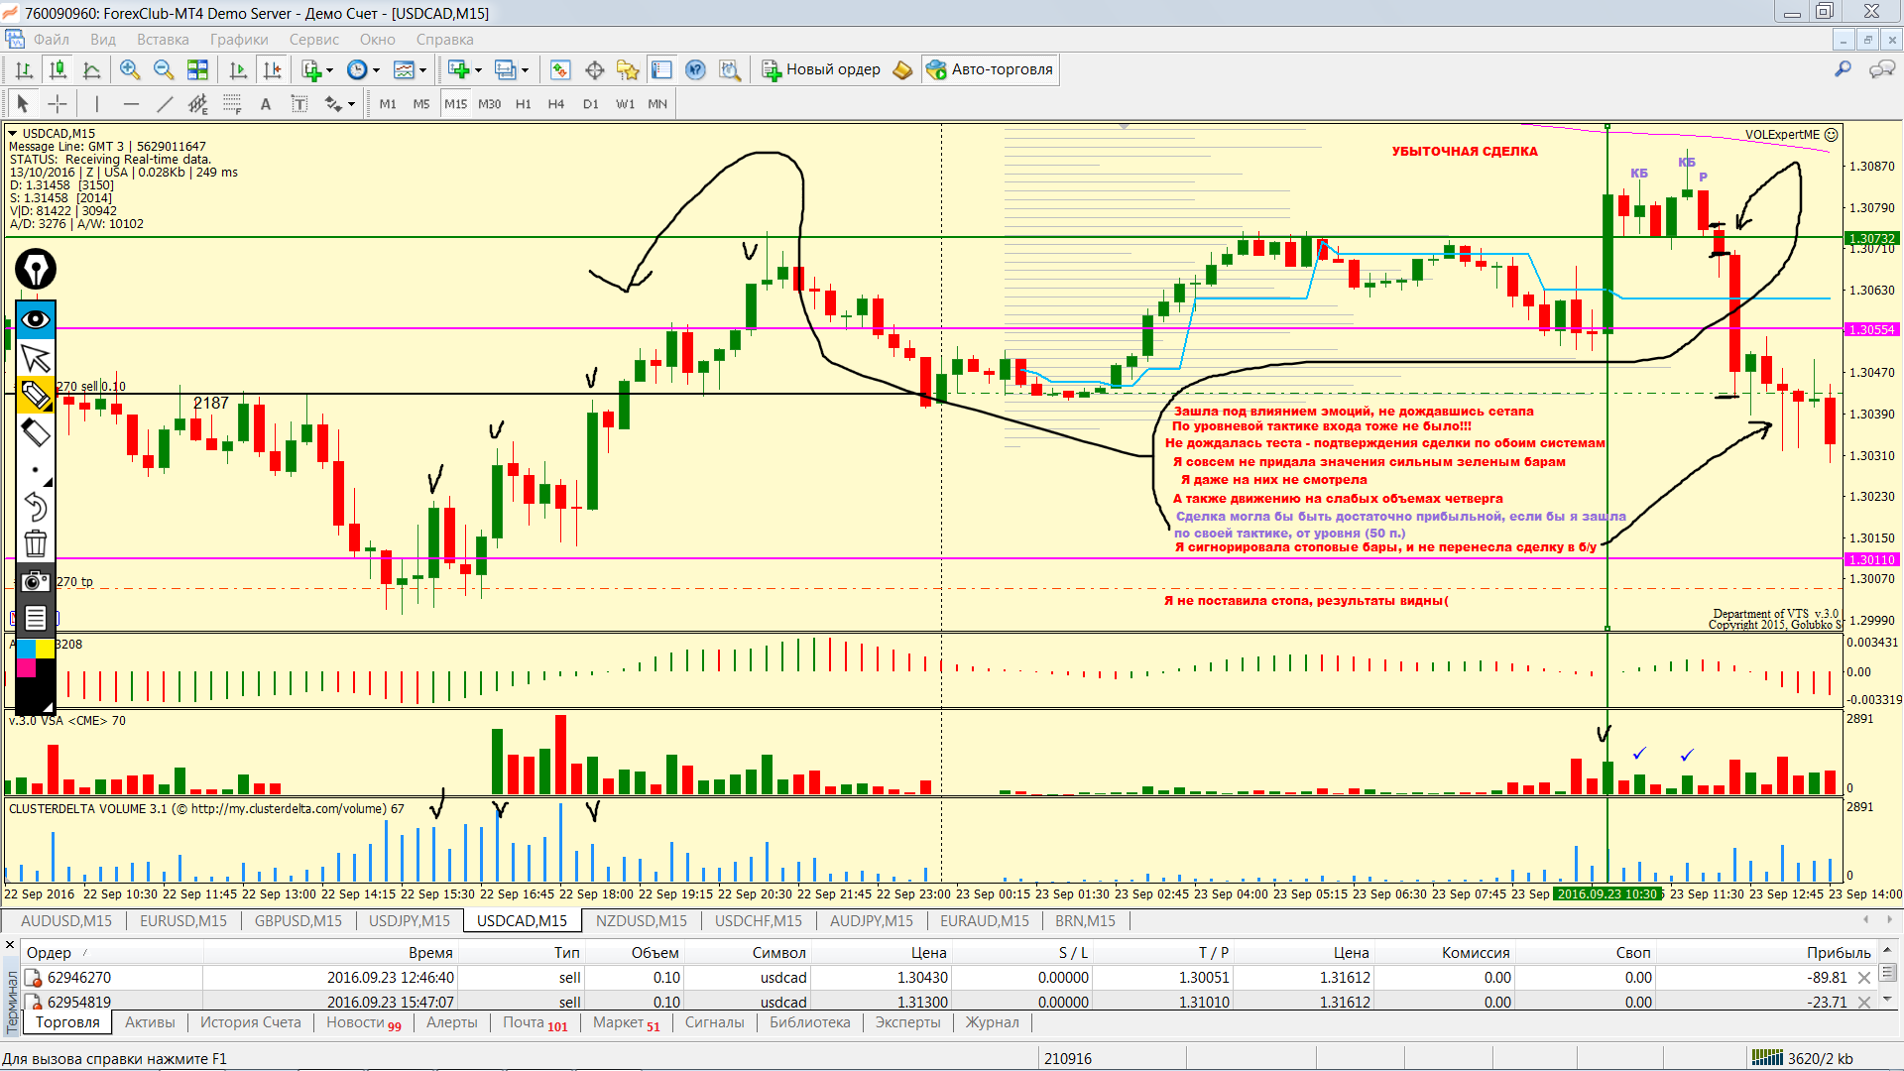Toggle the Terminal panel icon
Viewport: 1904px width, 1071px height.
(661, 69)
